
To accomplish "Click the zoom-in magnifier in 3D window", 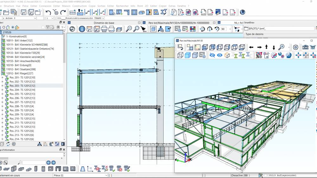I will coord(281,47).
